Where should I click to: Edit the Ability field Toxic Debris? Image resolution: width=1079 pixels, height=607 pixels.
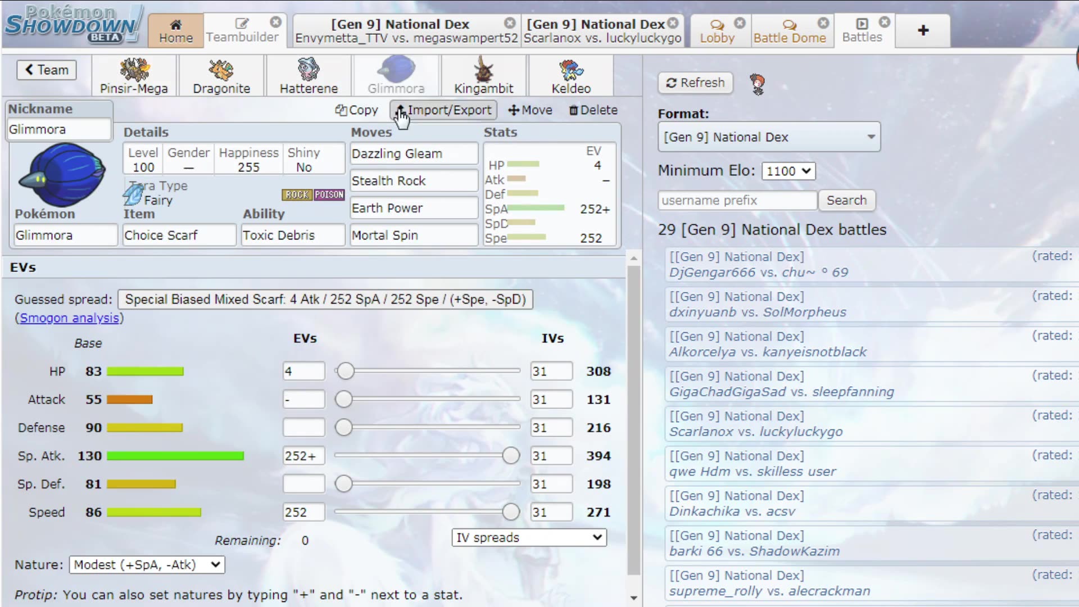pyautogui.click(x=293, y=235)
